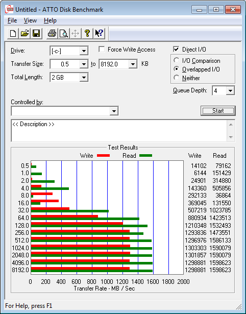Click the write value 14102
246x314 pixels.
pos(199,166)
